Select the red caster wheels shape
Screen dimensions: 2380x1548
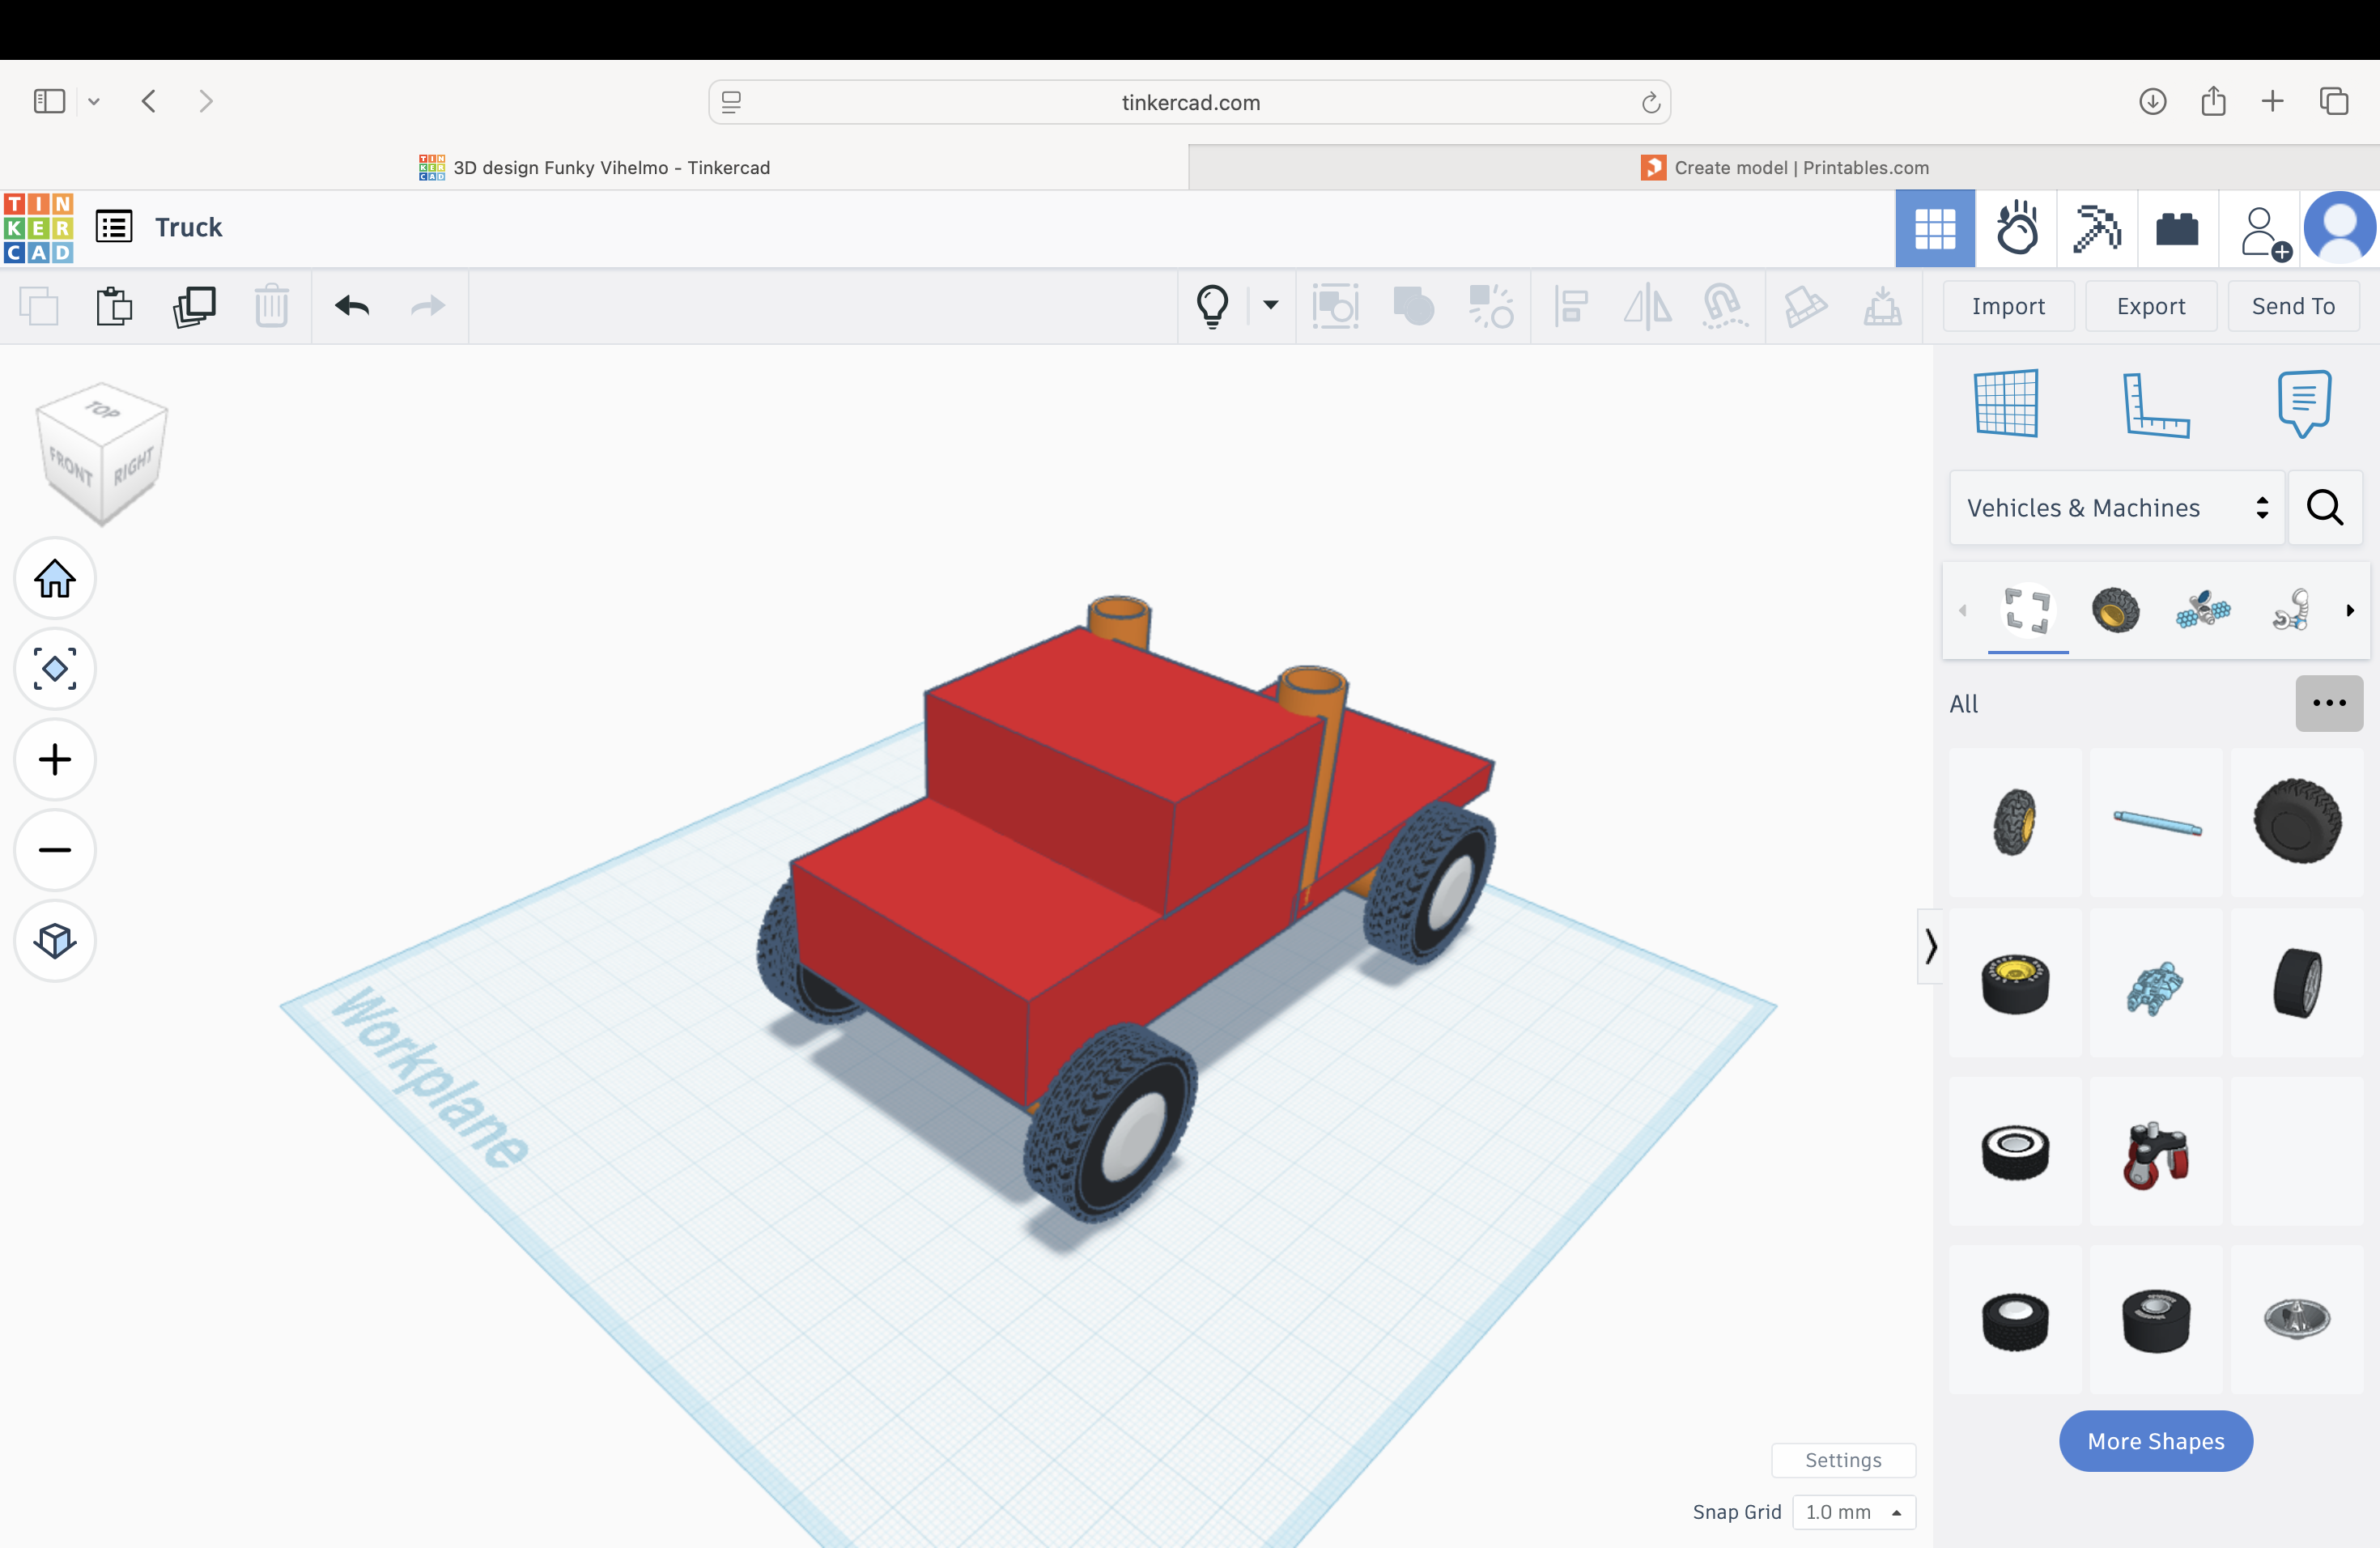coord(2156,1152)
